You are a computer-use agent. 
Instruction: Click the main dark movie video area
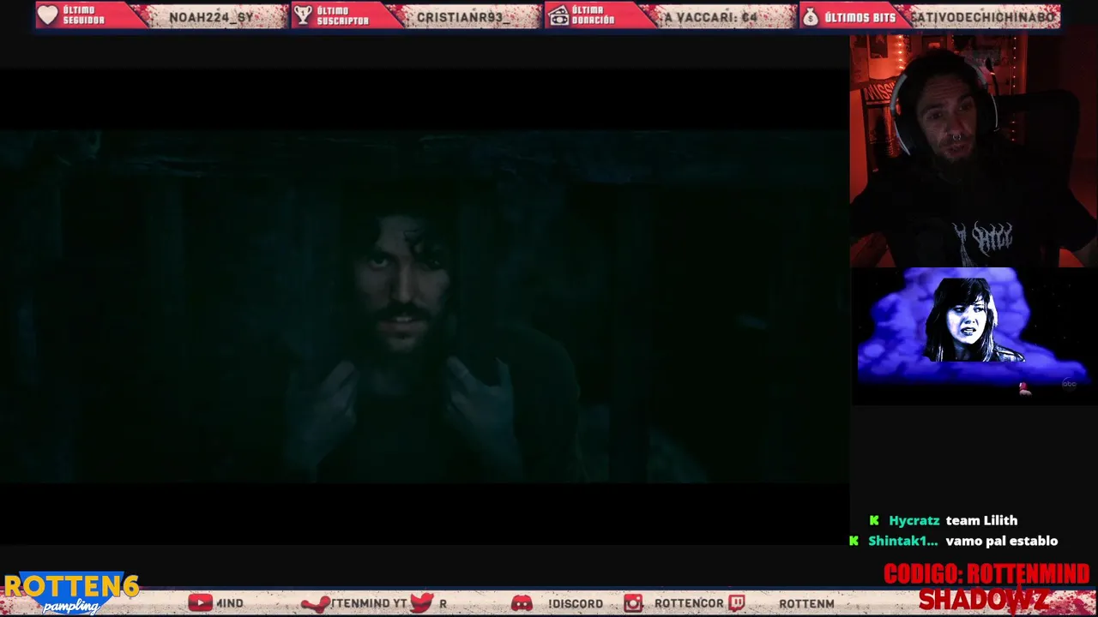pyautogui.click(x=425, y=307)
